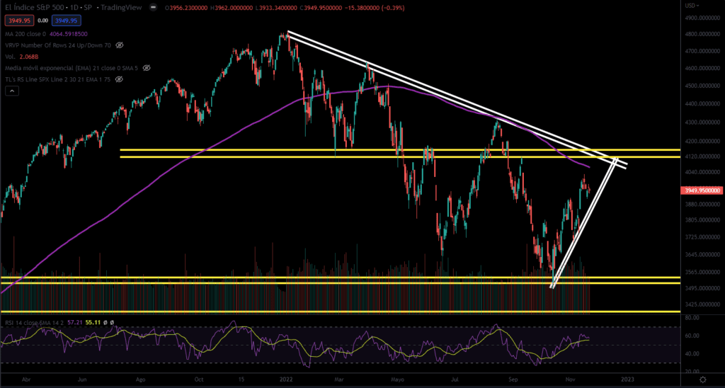The height and width of the screenshot is (388, 725).
Task: Click the current price label 3949.95 on axis
Action: click(x=702, y=190)
